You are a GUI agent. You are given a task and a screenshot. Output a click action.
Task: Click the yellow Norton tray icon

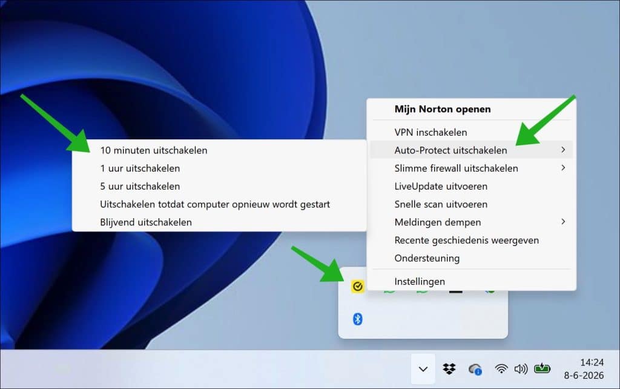click(x=357, y=286)
